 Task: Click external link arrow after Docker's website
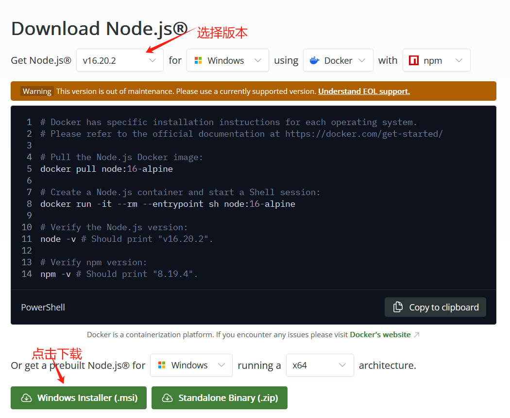point(417,335)
